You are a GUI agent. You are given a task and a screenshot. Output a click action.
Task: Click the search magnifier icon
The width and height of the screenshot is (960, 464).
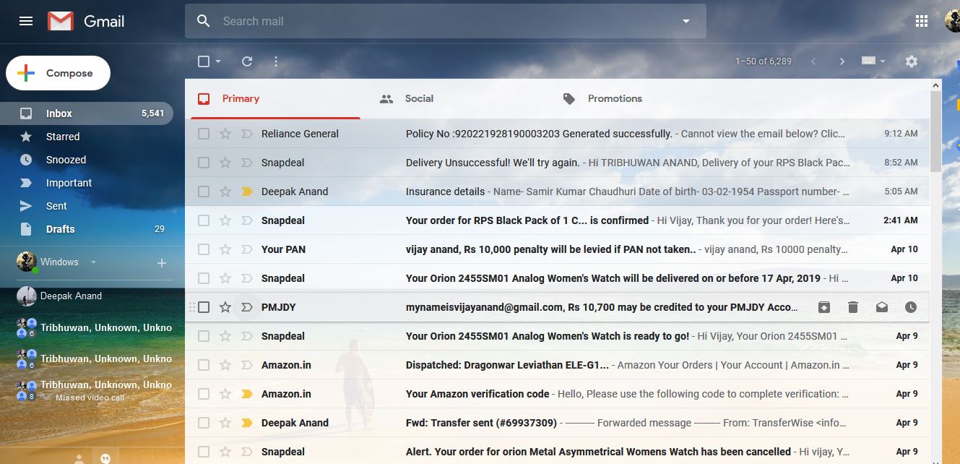click(204, 21)
